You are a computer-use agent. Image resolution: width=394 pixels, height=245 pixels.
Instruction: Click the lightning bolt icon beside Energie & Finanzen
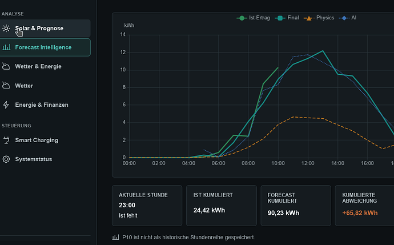6,105
